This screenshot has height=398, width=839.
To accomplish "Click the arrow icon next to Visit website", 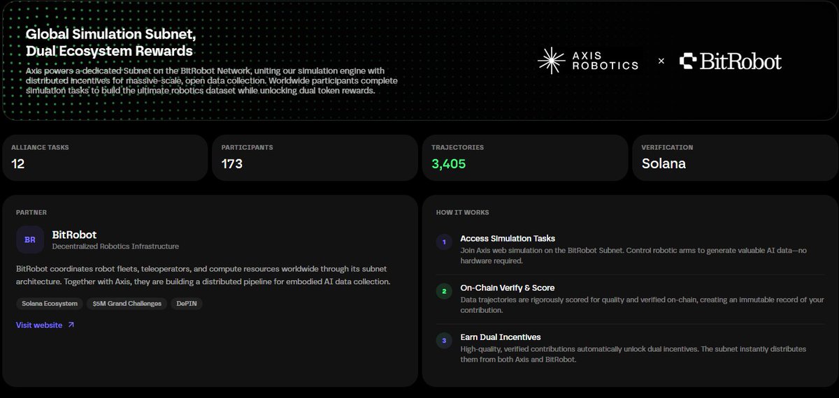I will 71,325.
